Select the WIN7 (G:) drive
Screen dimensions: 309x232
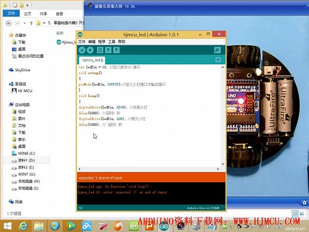pyautogui.click(x=27, y=174)
